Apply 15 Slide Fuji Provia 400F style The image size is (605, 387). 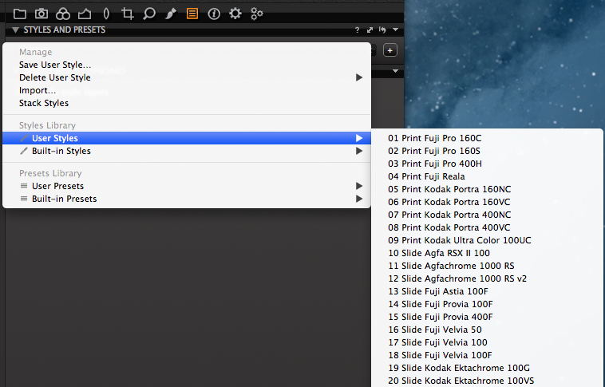487,317
